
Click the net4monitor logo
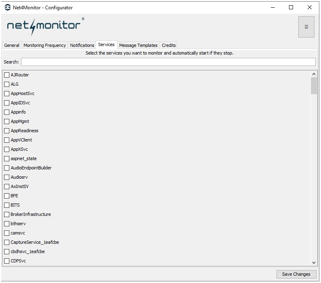(46, 26)
